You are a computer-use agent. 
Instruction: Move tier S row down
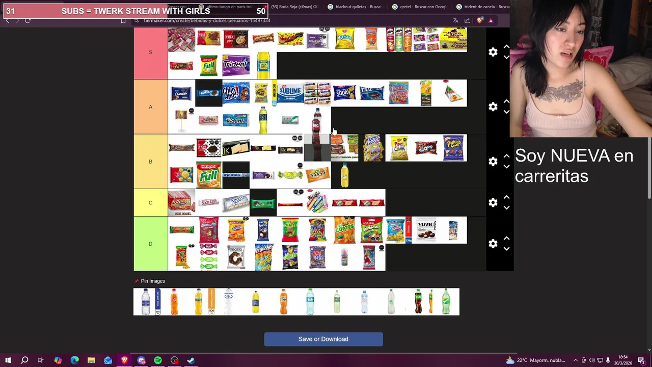tap(506, 57)
